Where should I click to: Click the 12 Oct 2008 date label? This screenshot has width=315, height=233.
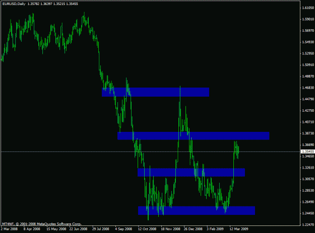point(147,229)
